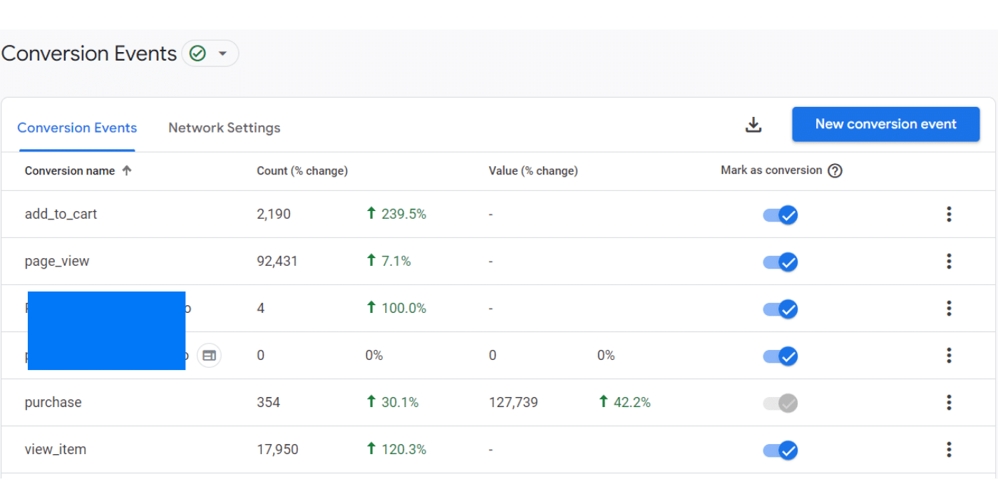Open three-dot menu for view_item row
998x499 pixels.
click(949, 449)
